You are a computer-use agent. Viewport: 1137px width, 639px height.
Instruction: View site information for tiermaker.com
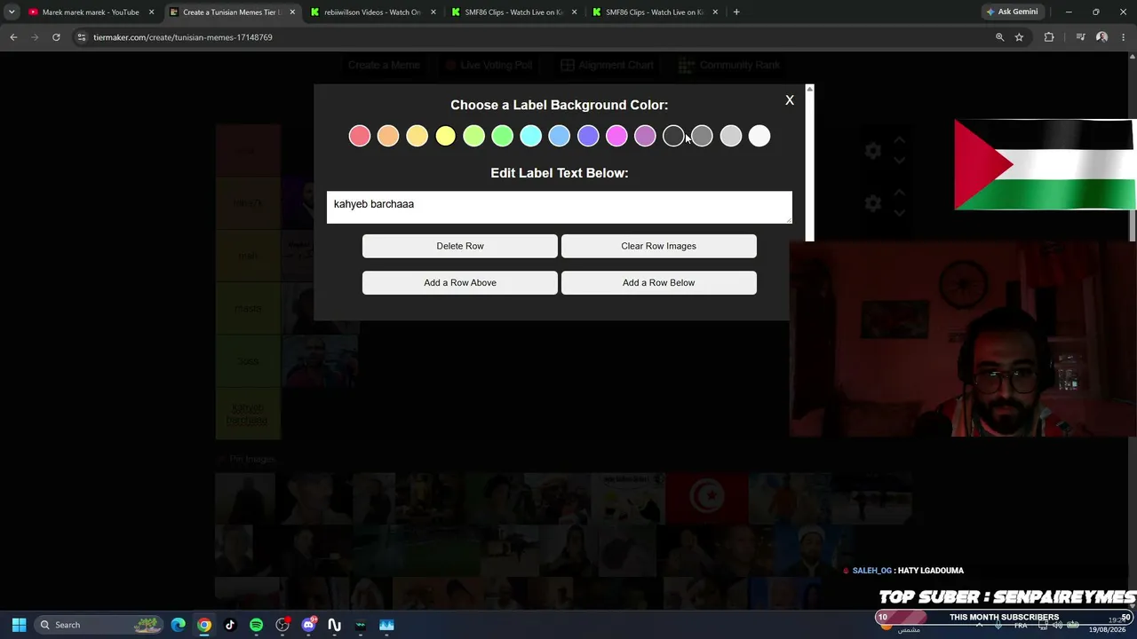pyautogui.click(x=82, y=37)
